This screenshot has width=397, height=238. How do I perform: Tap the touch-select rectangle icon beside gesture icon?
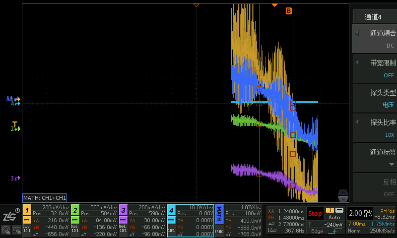16,230
